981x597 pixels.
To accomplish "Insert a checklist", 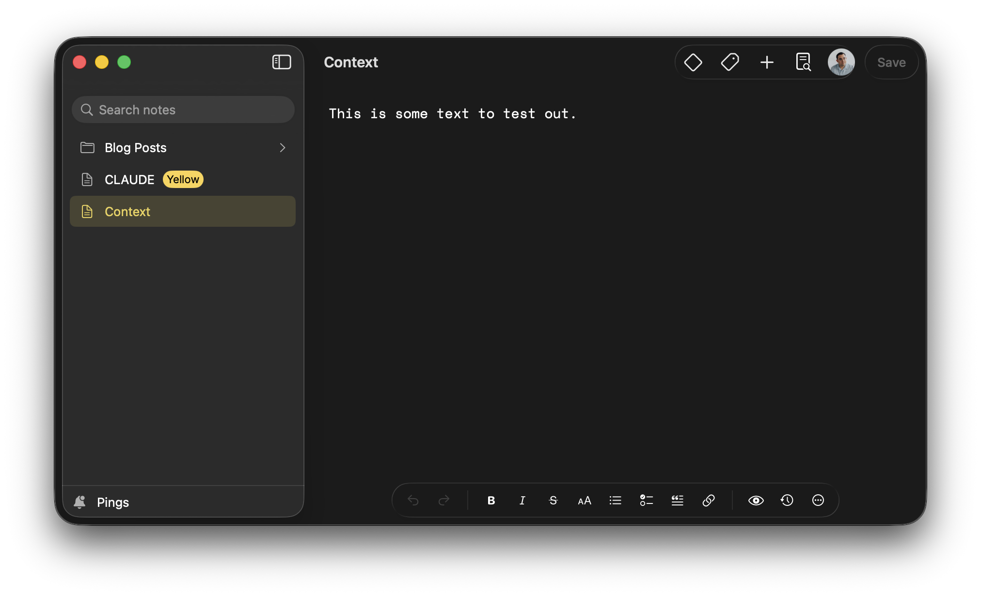I will coord(647,500).
